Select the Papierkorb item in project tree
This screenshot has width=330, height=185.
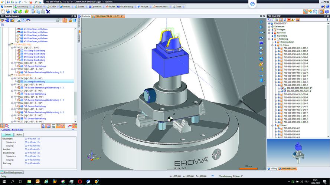[282, 36]
